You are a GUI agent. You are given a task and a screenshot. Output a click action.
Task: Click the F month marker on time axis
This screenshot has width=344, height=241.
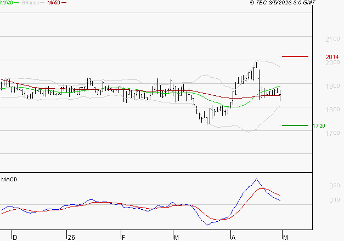(123, 238)
